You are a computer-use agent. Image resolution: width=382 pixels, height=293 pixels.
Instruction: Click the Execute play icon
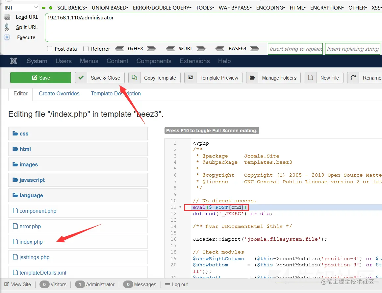[x=7, y=37]
